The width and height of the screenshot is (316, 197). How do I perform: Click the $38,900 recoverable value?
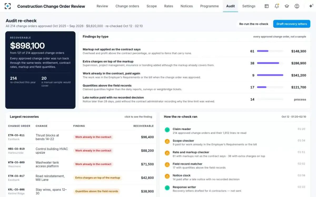click(x=147, y=191)
